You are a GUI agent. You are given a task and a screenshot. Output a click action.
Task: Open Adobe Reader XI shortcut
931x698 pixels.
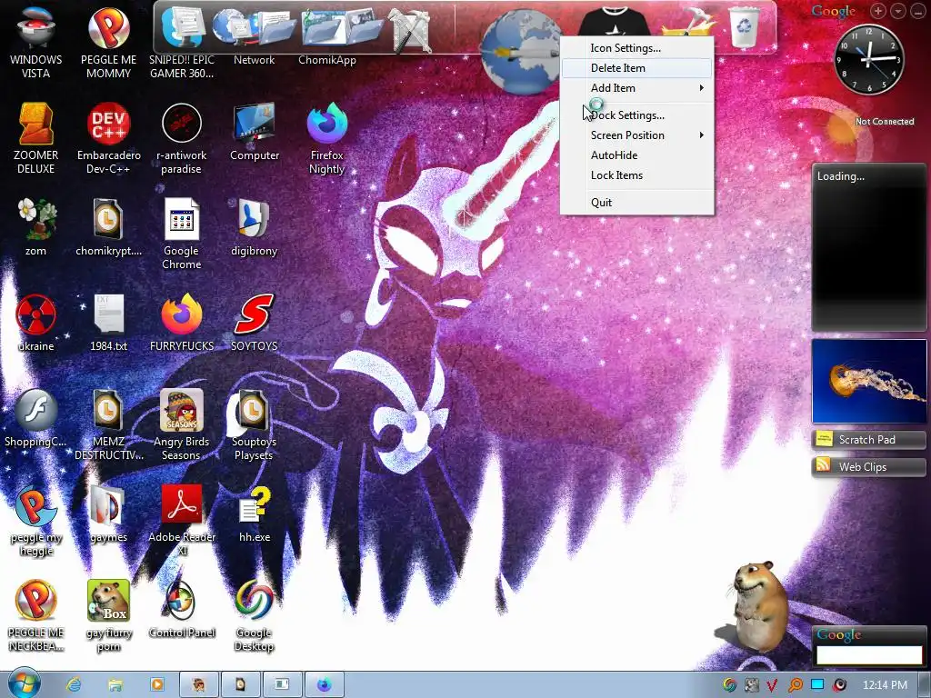[x=181, y=521]
